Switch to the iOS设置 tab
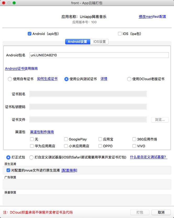This screenshot has height=218, width=174. [99, 42]
